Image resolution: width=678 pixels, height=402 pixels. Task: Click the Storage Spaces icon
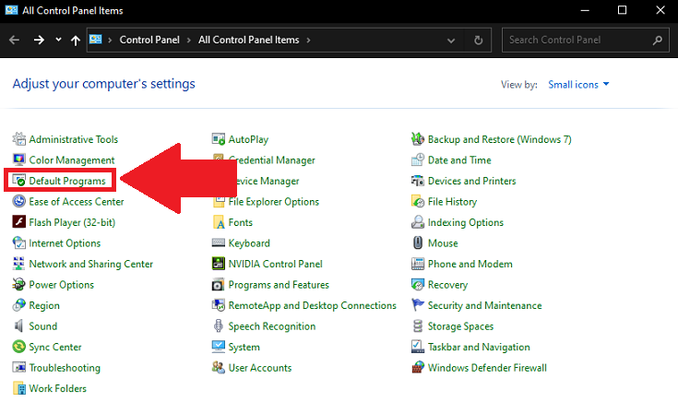(418, 326)
